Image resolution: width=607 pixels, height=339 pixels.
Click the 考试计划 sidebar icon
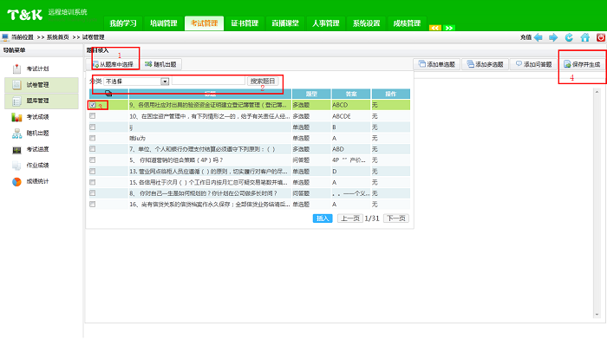pos(16,68)
